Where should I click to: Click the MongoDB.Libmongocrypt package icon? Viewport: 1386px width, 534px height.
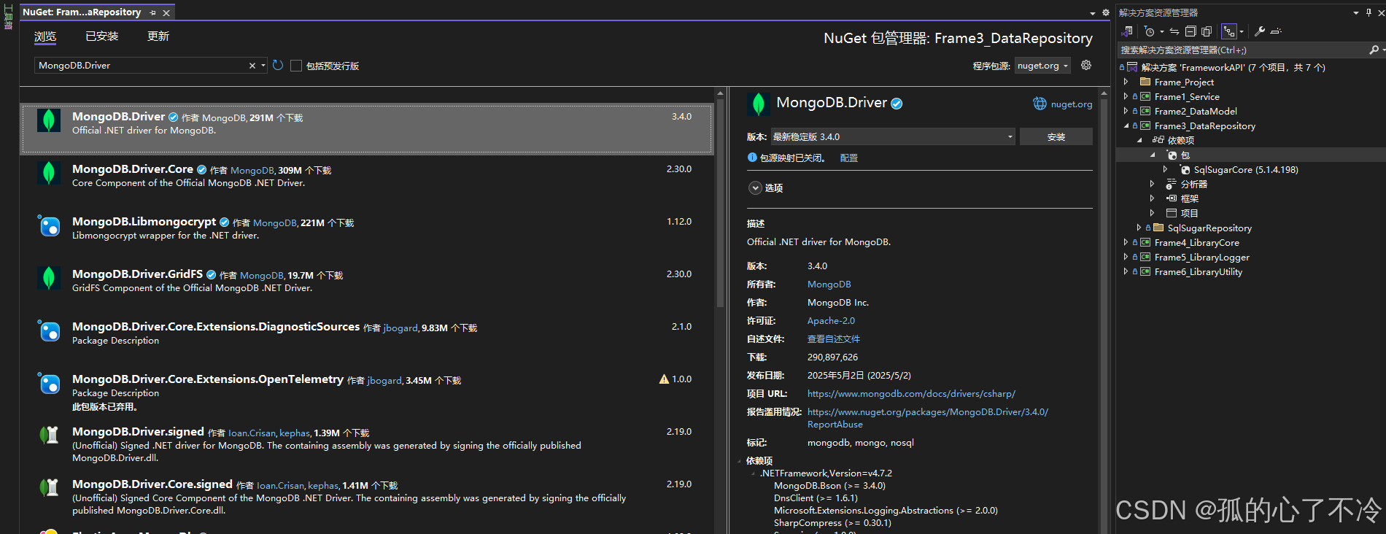tap(49, 225)
